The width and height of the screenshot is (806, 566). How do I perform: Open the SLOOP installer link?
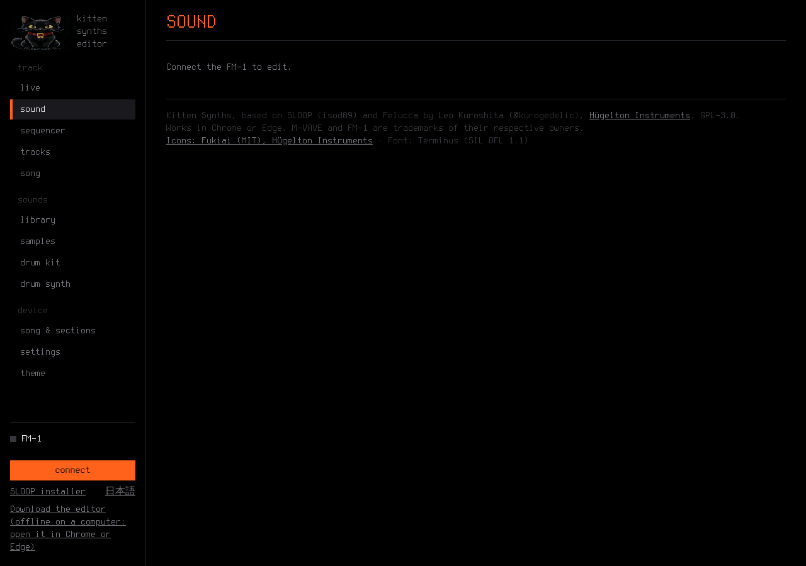(48, 492)
